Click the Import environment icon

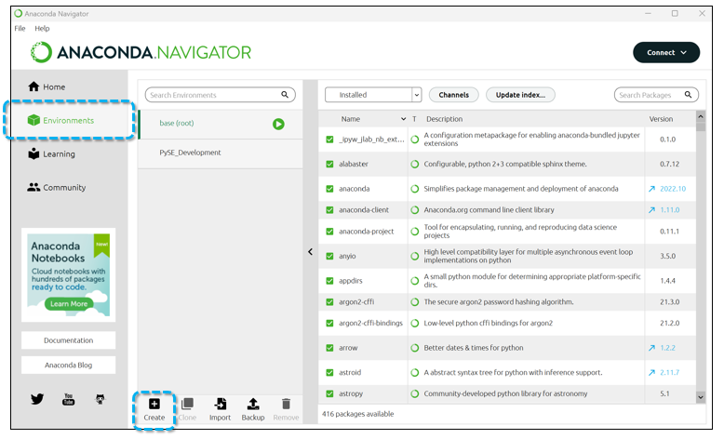tap(220, 404)
